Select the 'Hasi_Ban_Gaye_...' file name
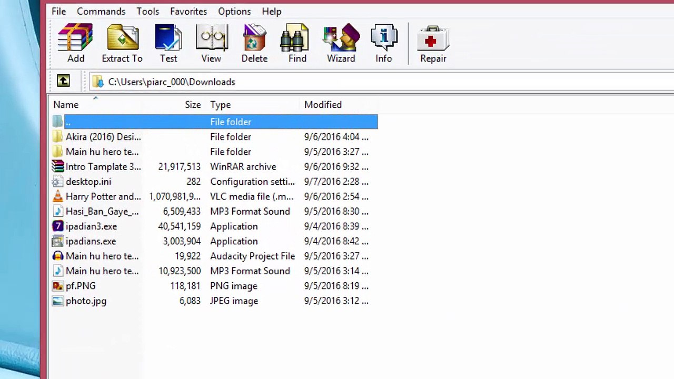The image size is (674, 379). click(x=102, y=211)
